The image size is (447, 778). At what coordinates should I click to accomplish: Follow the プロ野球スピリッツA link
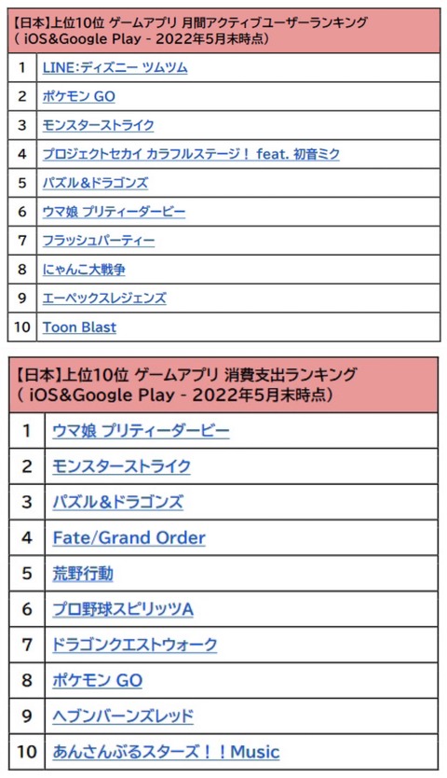coord(123,609)
